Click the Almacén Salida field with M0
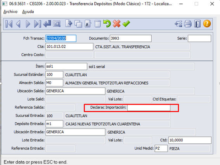The height and width of the screenshot is (165, 220). 54,83
